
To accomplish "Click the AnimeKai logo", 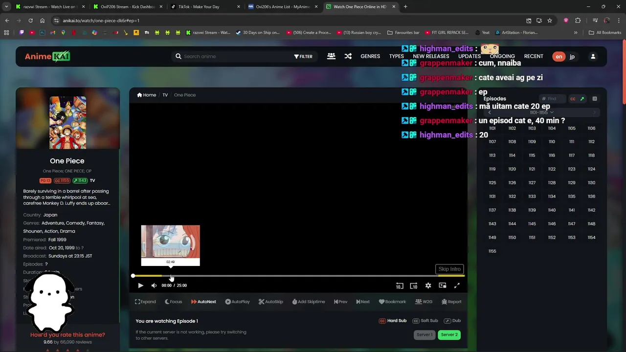I will pyautogui.click(x=47, y=56).
